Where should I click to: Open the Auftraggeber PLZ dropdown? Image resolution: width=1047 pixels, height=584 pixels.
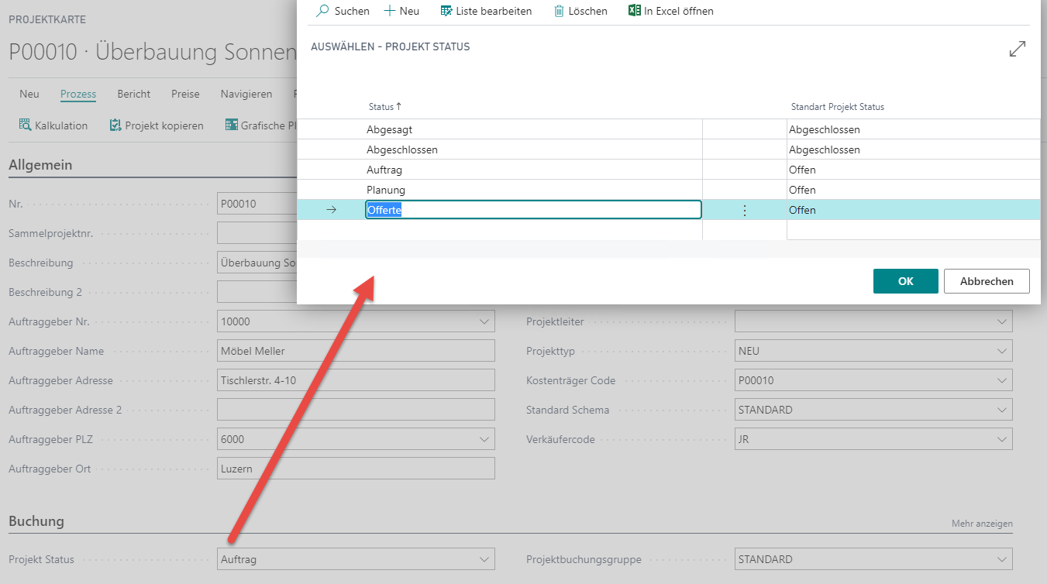pyautogui.click(x=485, y=439)
